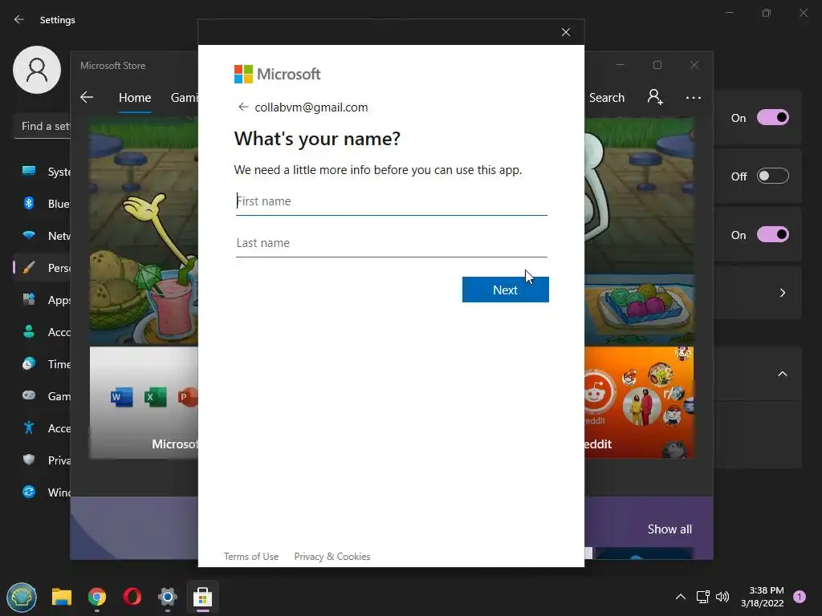Open Accounts category in Settings sidebar
822x616 pixels.
point(42,332)
